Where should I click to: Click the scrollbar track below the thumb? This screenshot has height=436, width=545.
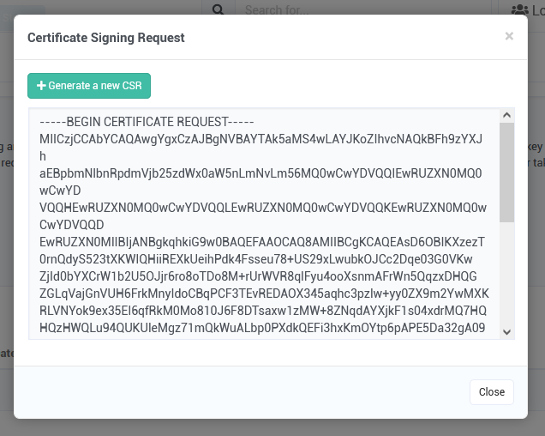[506, 274]
